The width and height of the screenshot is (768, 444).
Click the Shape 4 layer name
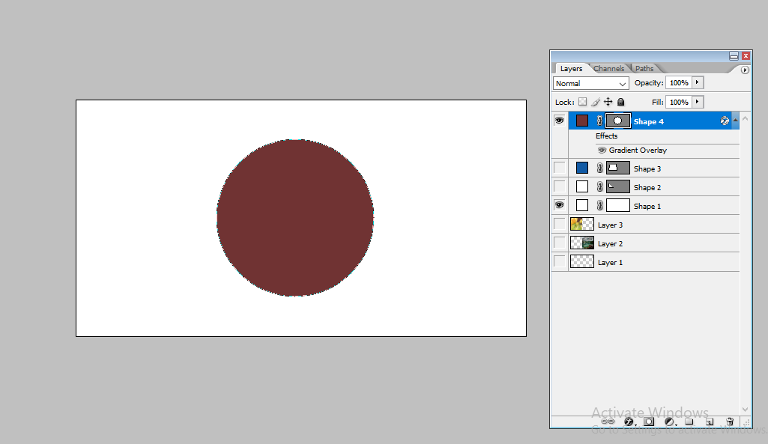648,121
